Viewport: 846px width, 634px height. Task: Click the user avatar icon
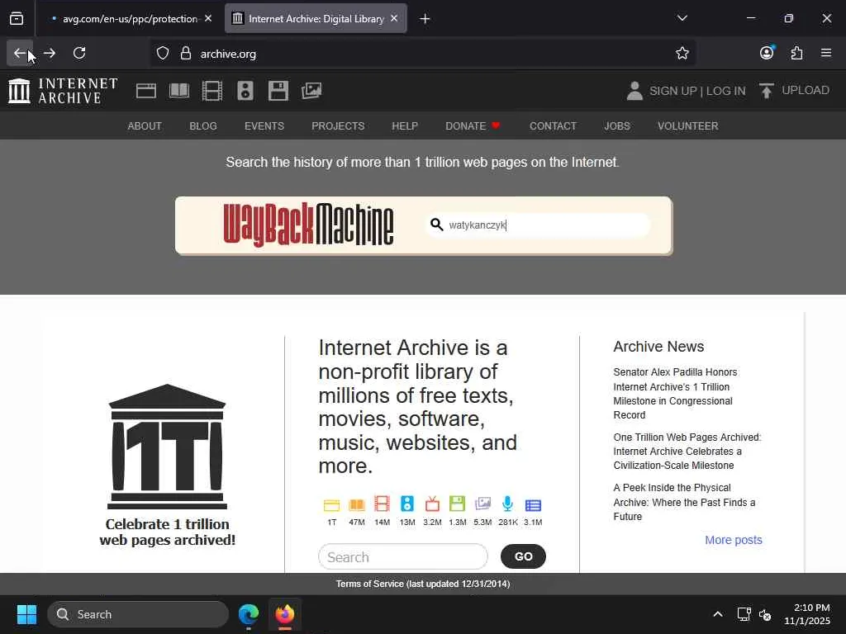634,91
